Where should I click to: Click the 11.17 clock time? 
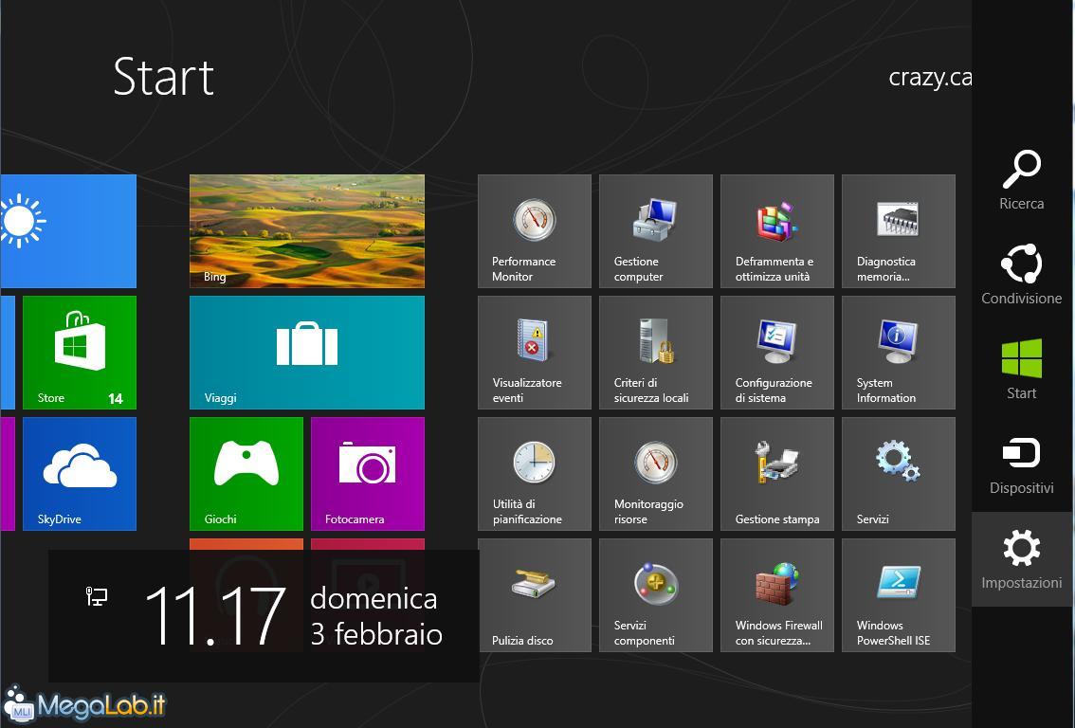[215, 615]
